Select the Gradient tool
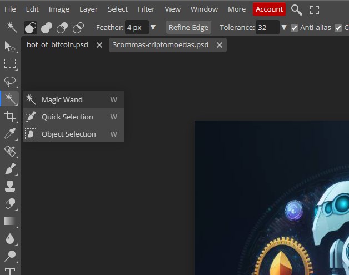Image resolution: width=349 pixels, height=275 pixels. pyautogui.click(x=10, y=221)
